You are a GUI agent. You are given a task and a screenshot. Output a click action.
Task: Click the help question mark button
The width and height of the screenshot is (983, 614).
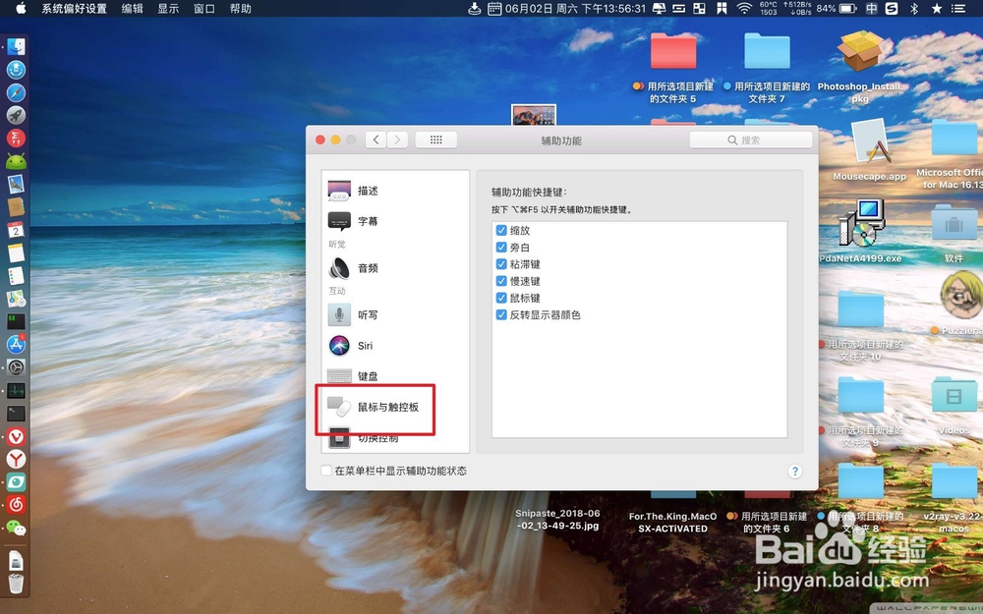click(x=795, y=471)
